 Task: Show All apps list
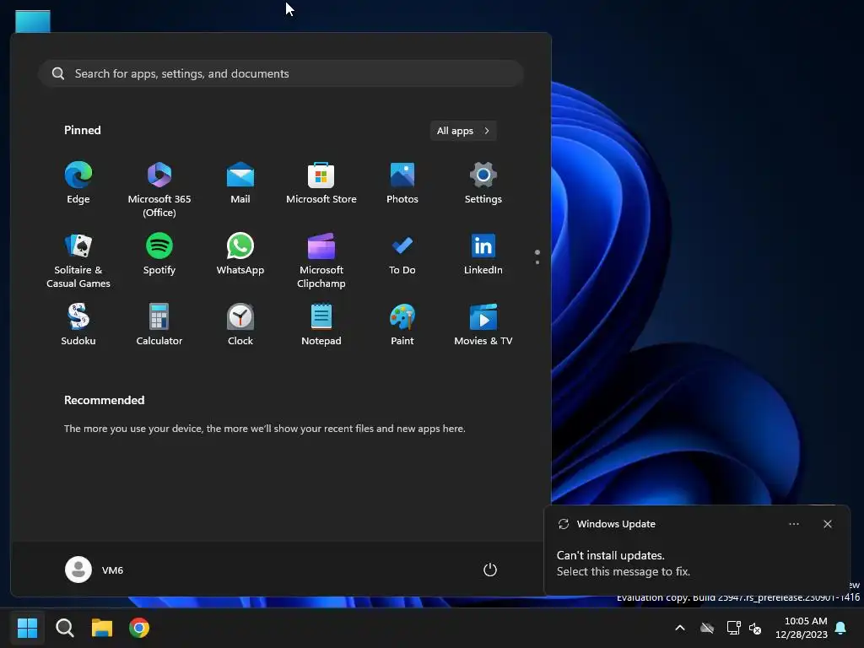(463, 131)
